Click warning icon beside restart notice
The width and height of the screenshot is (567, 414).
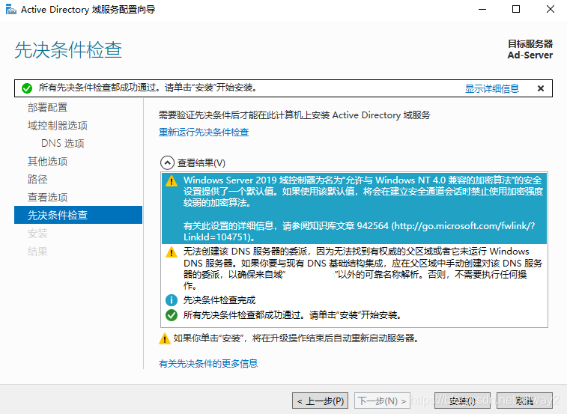pyautogui.click(x=165, y=339)
